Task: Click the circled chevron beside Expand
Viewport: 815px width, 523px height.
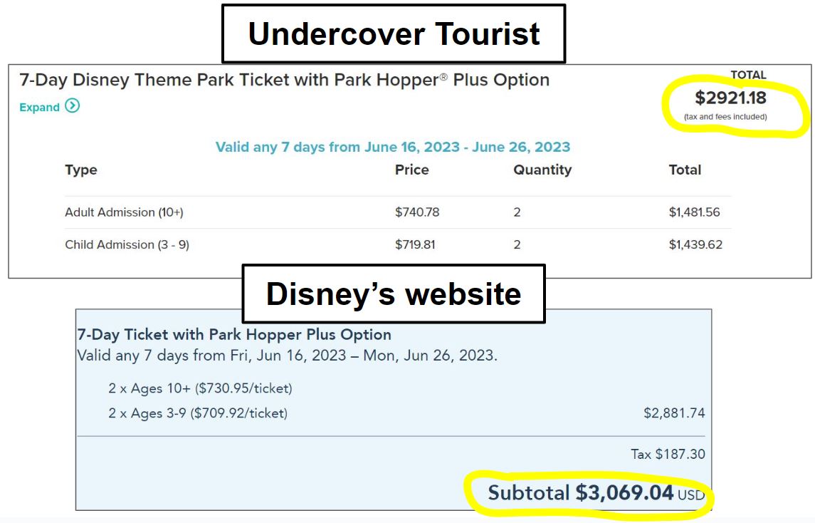Action: pyautogui.click(x=73, y=108)
